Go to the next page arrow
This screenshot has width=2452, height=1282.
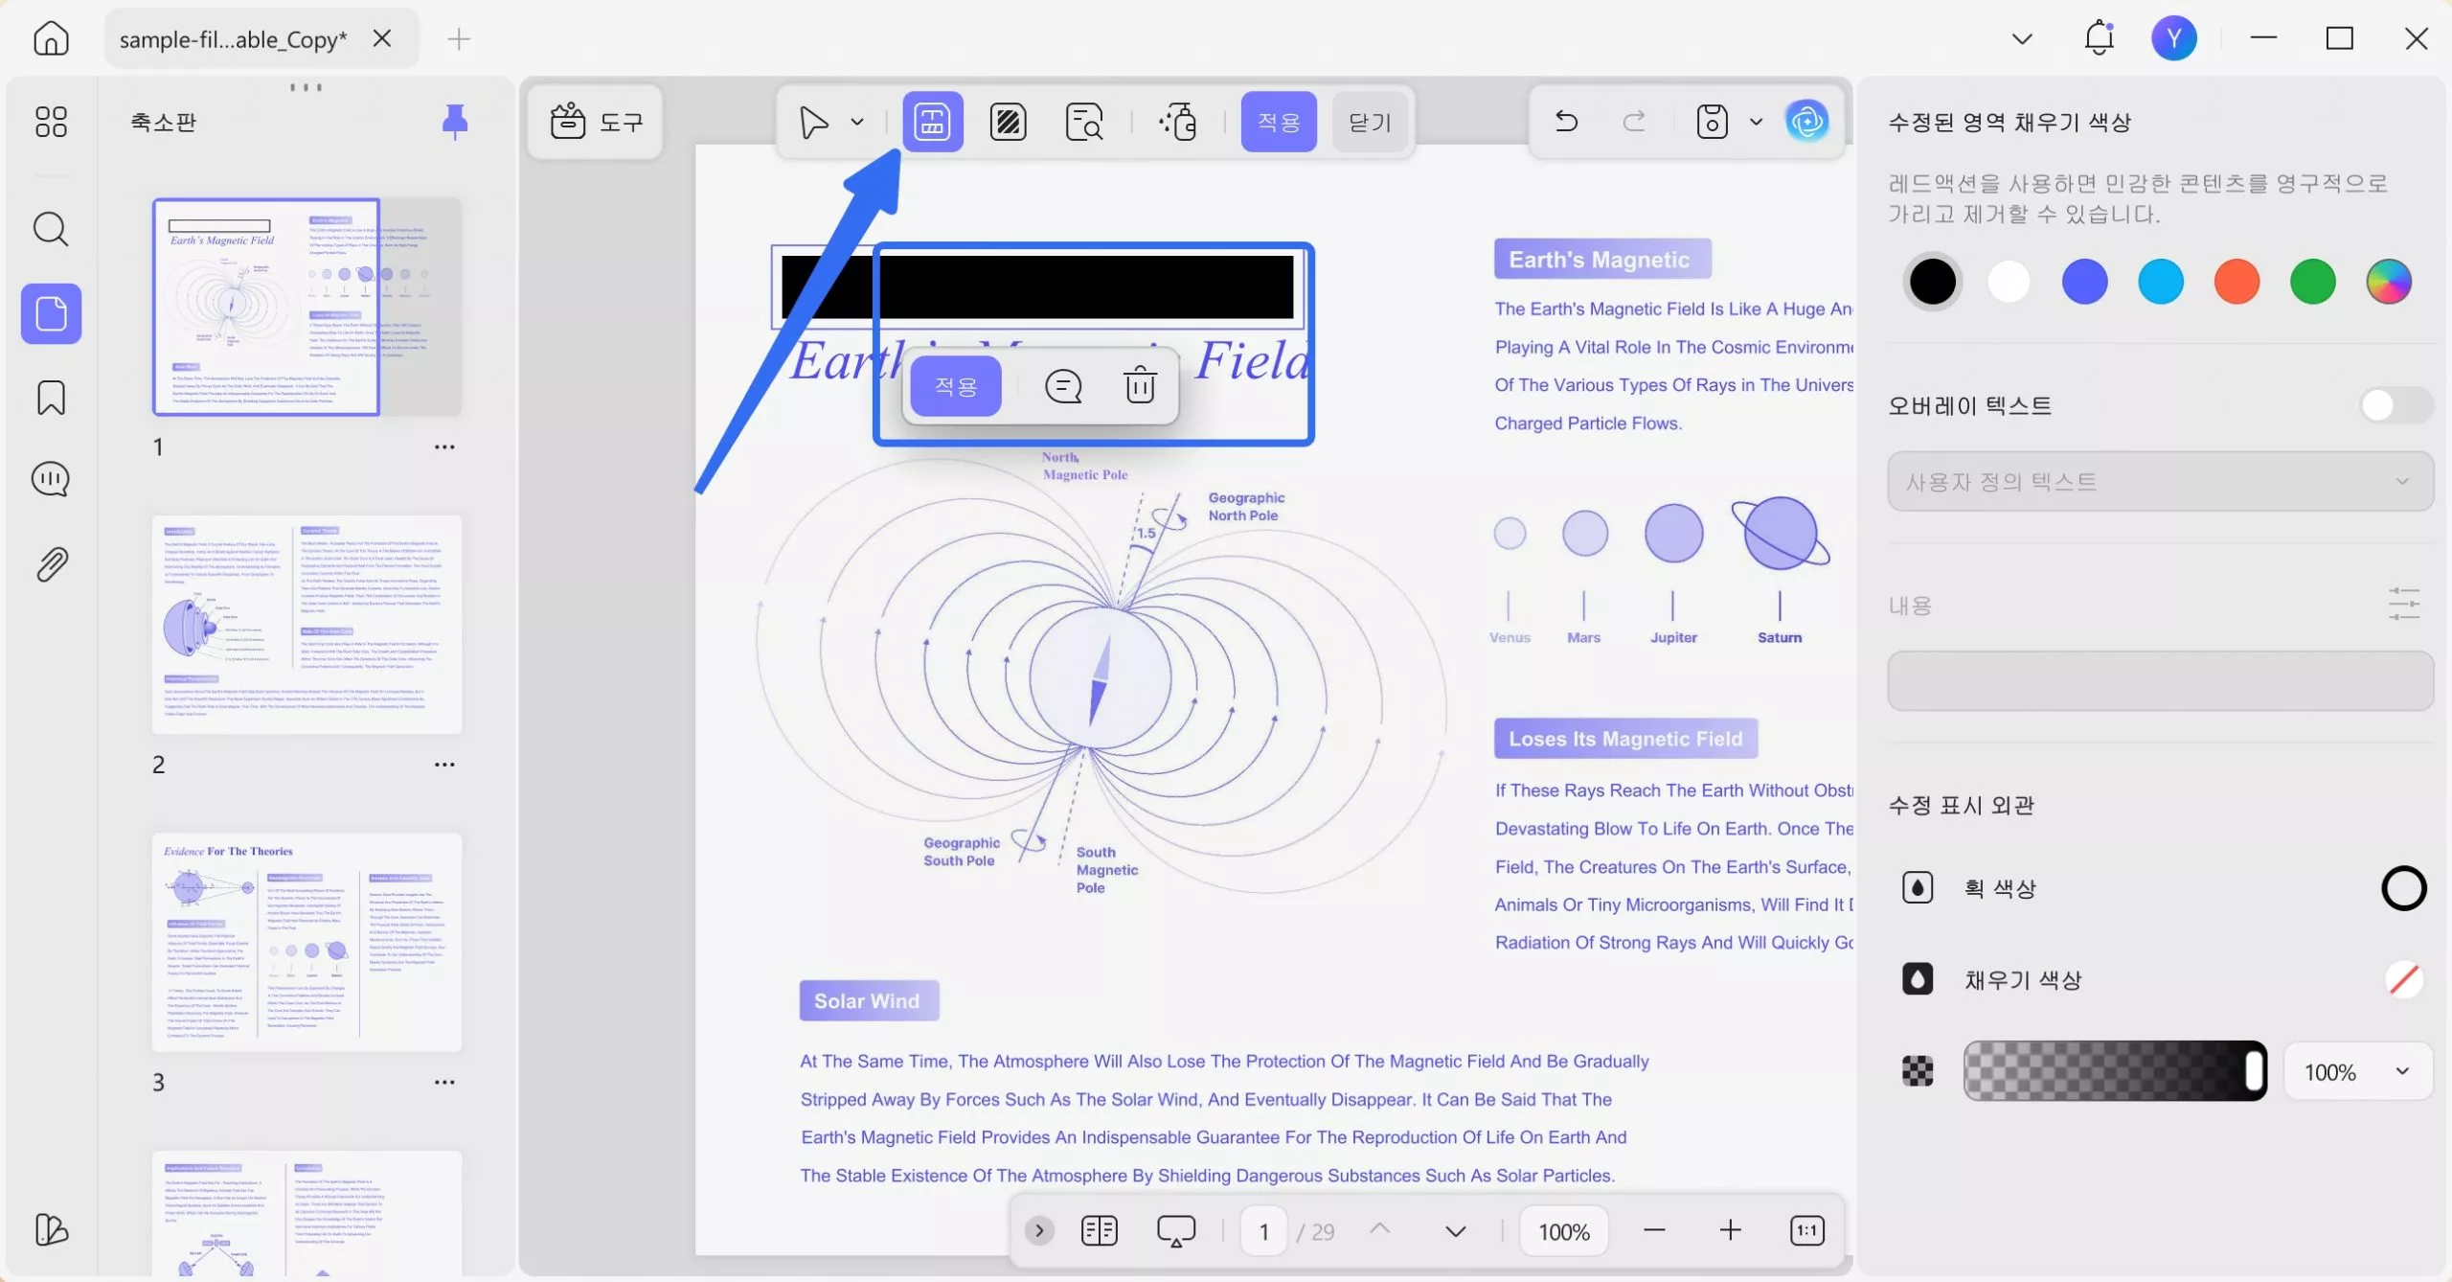point(1455,1230)
